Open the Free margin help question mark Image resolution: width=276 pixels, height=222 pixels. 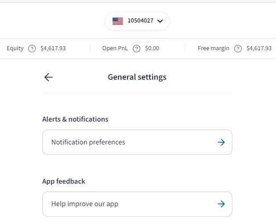[238, 48]
